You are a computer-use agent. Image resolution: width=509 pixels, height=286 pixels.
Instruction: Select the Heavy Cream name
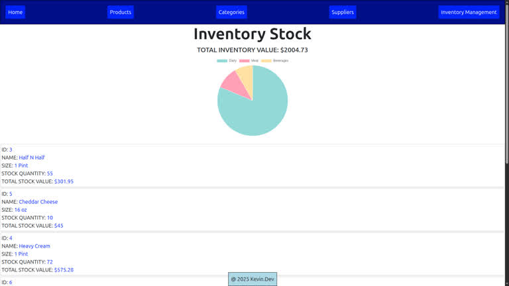coord(34,246)
